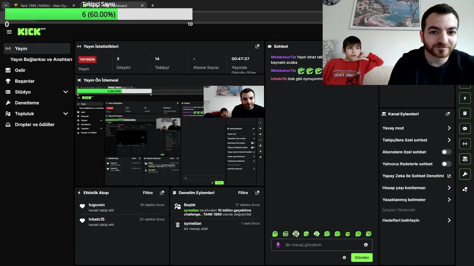474x266 pixels.
Task: Expand the Topluluk sidebar section
Action: [x=66, y=114]
